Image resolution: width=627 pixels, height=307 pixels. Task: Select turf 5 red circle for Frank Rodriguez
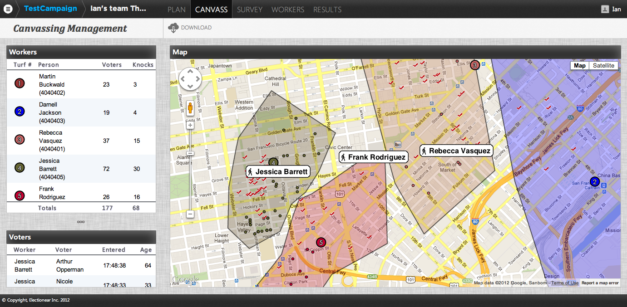(20, 196)
